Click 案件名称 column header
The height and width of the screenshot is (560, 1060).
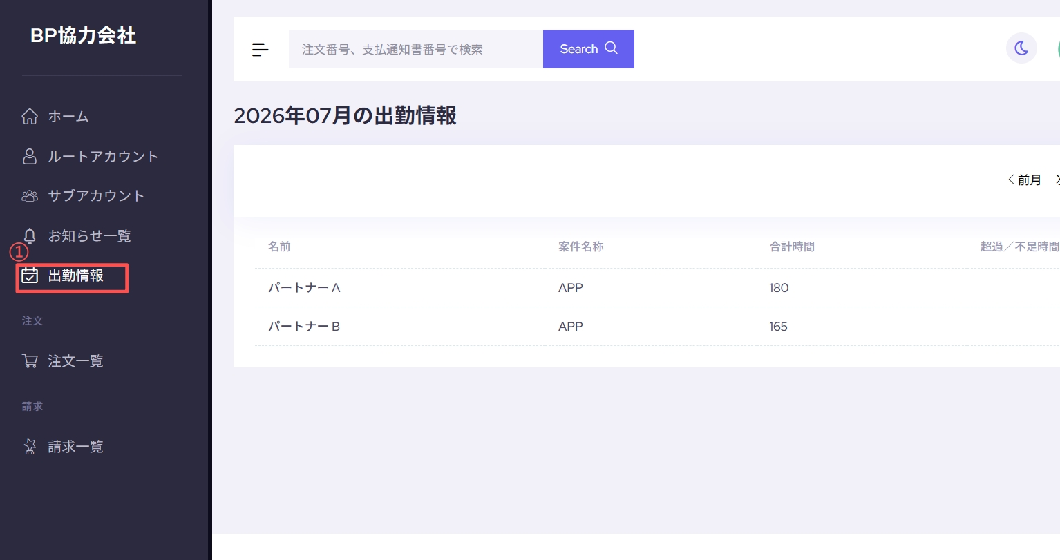pyautogui.click(x=581, y=247)
